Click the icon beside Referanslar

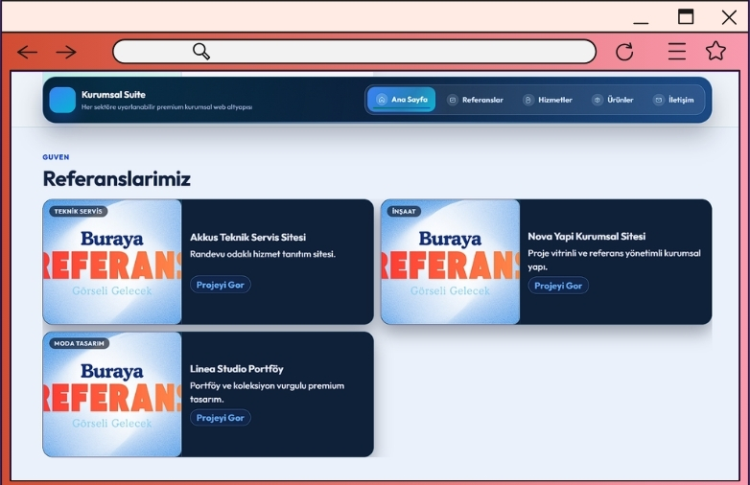coord(453,100)
